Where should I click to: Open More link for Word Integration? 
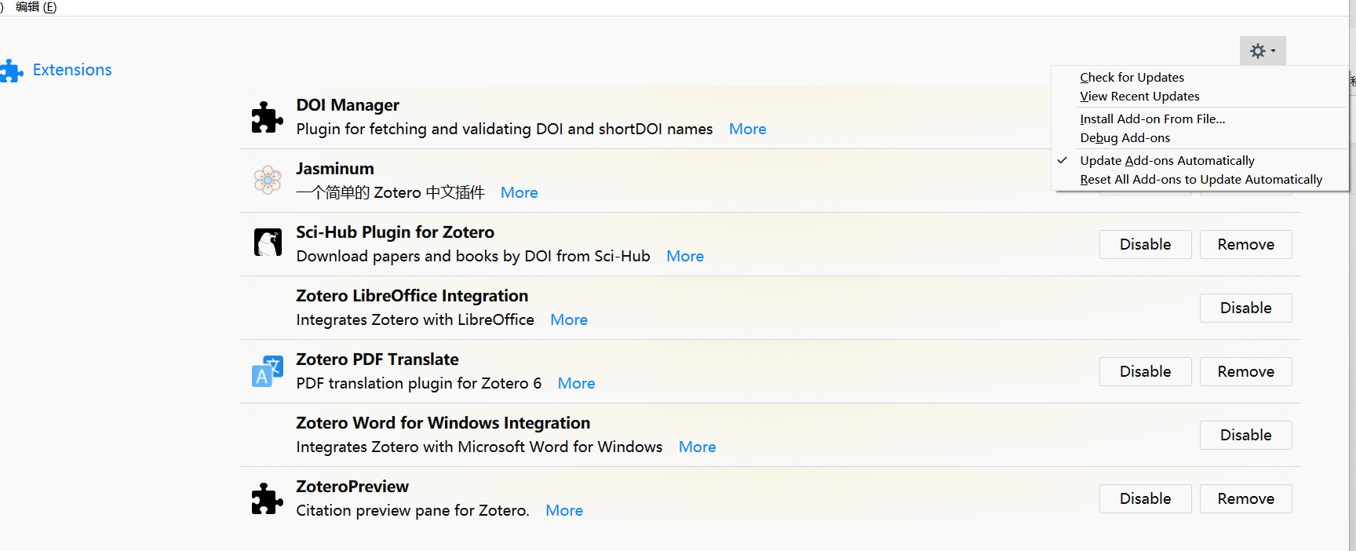(x=698, y=447)
